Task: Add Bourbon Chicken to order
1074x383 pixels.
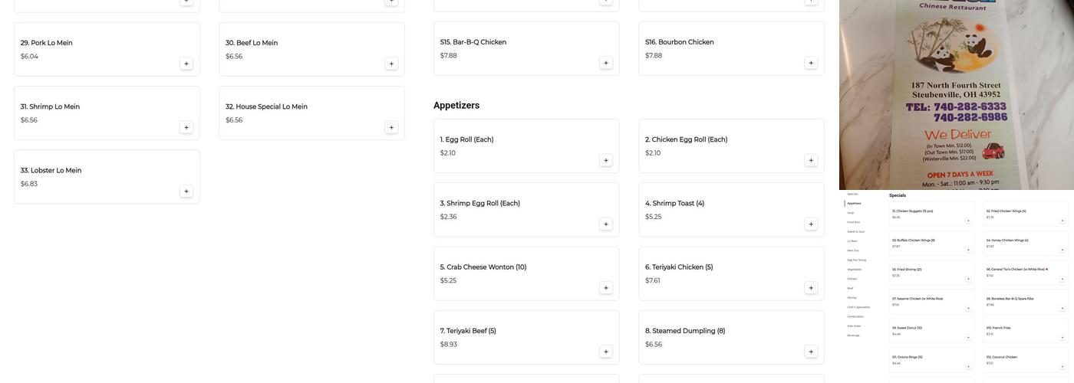Action: pos(811,63)
